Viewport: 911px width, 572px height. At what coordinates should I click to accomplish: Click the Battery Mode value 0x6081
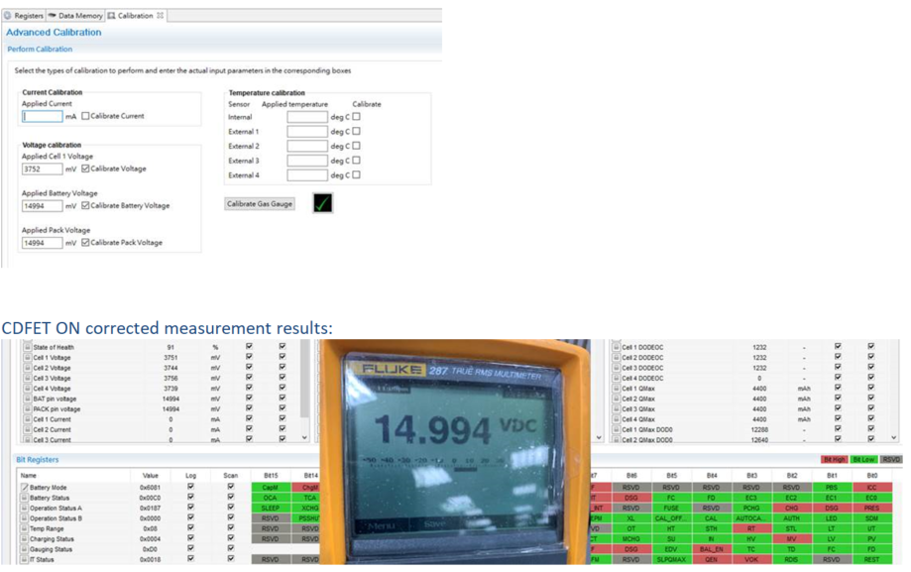[x=150, y=488]
